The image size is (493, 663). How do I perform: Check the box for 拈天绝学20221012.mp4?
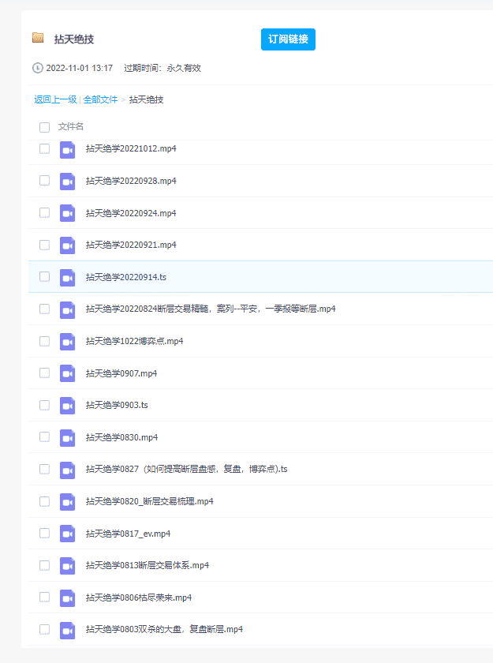coord(44,148)
